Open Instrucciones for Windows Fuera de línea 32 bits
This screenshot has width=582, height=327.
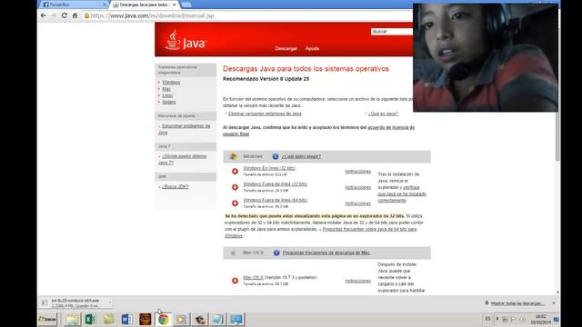pos(357,188)
